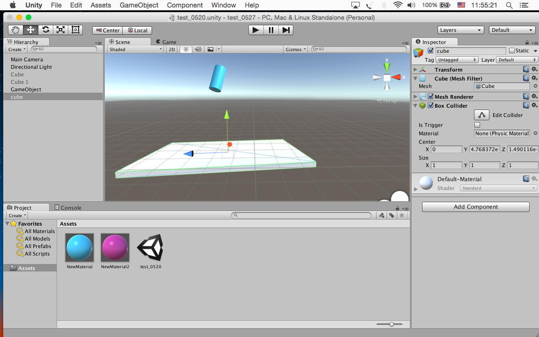Viewport: 539px width, 337px height.
Task: Open the Gizmos dropdown
Action: click(296, 49)
